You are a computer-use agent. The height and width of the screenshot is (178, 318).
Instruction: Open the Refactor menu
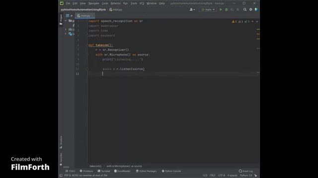pyautogui.click(x=116, y=3)
